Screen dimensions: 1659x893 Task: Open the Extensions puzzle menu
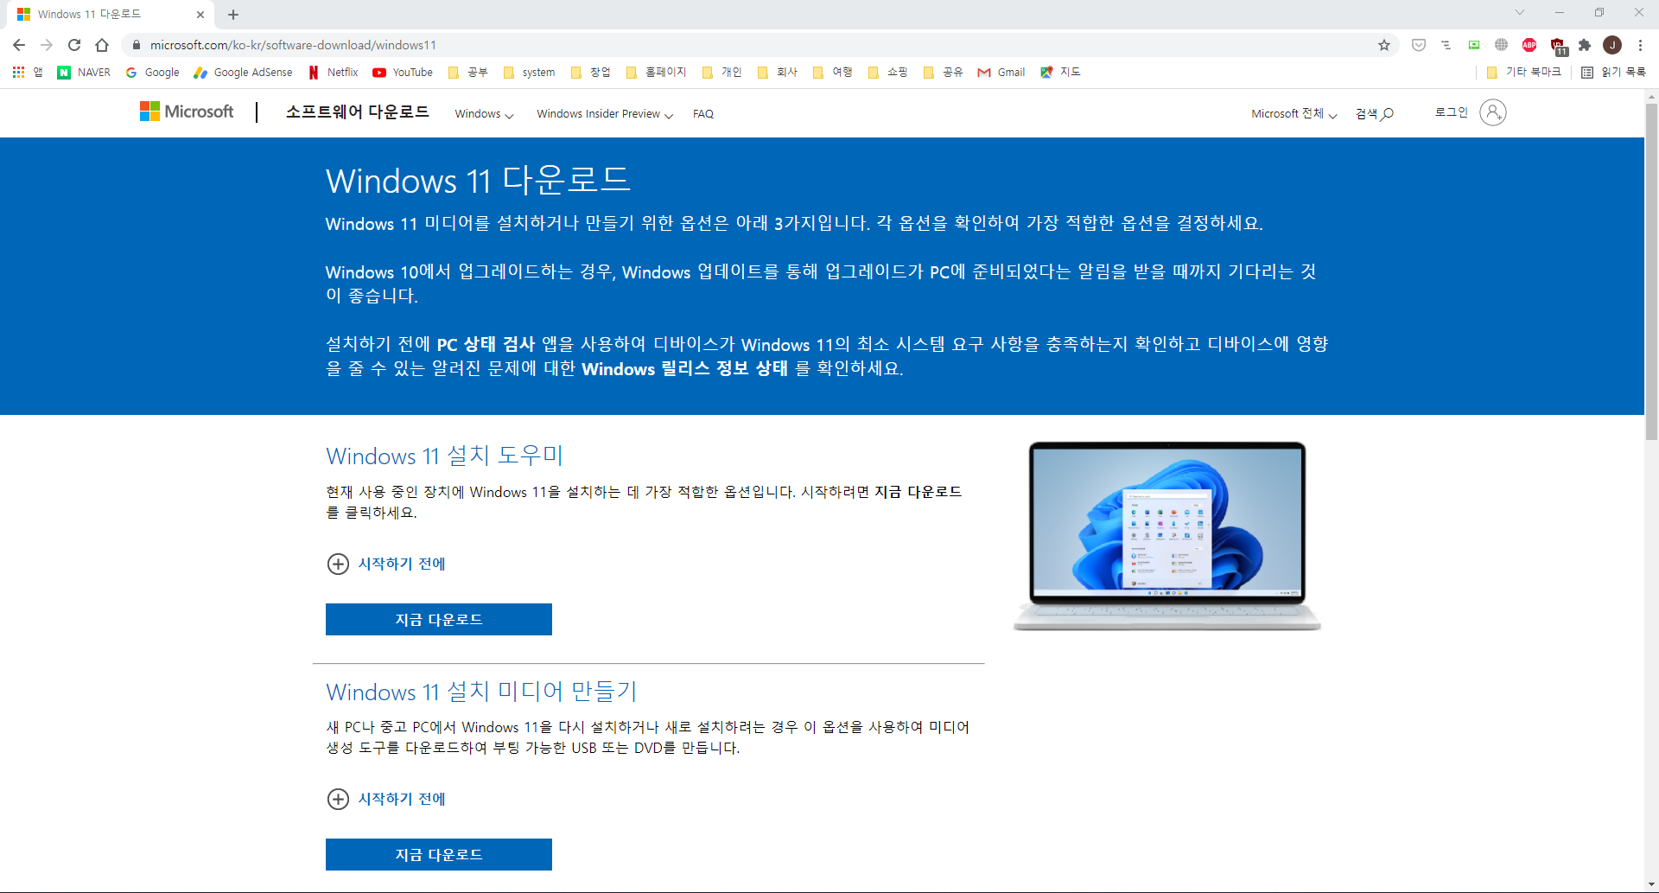click(x=1585, y=45)
